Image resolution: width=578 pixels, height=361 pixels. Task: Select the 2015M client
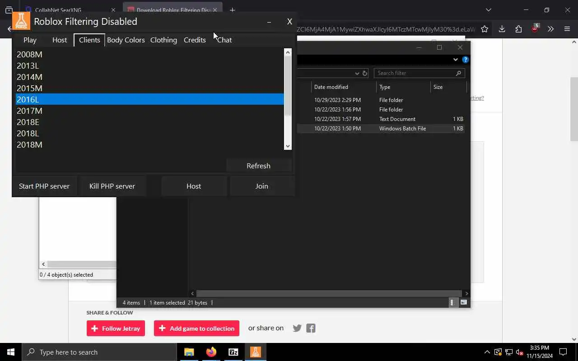coord(149,88)
